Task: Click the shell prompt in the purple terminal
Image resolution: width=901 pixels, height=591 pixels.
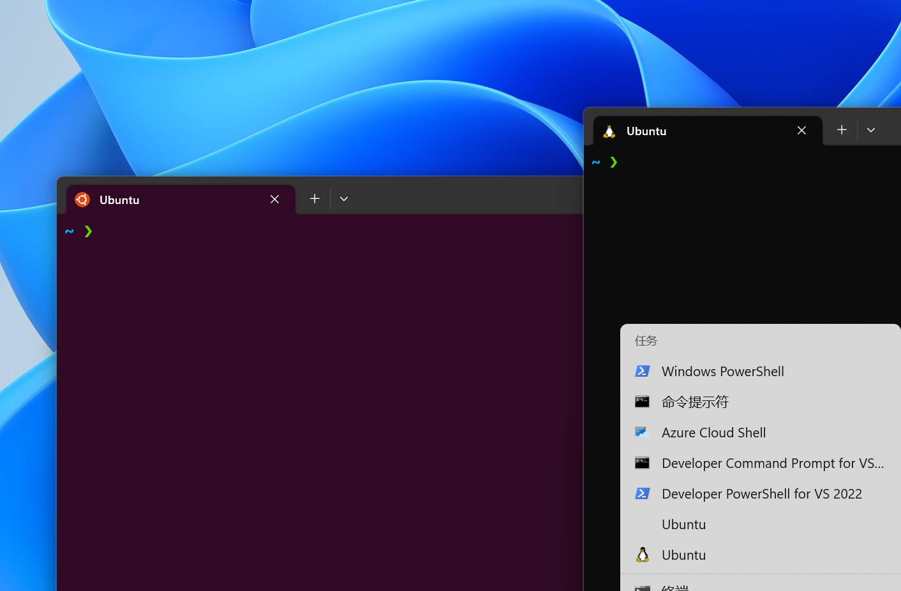Action: [x=78, y=231]
